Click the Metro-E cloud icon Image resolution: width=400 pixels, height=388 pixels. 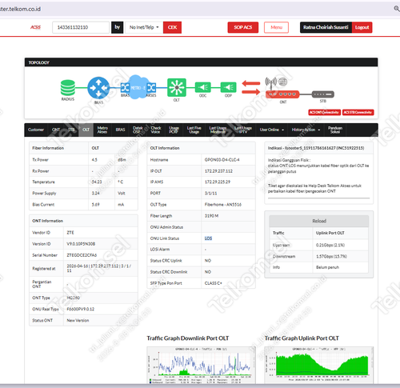(x=138, y=87)
